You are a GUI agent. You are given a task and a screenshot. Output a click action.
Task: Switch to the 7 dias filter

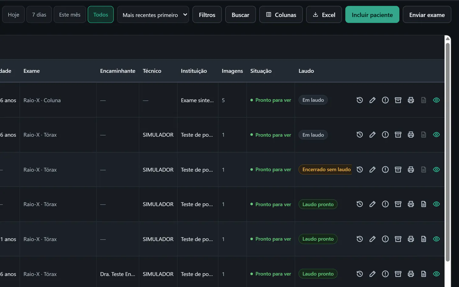pos(39,15)
